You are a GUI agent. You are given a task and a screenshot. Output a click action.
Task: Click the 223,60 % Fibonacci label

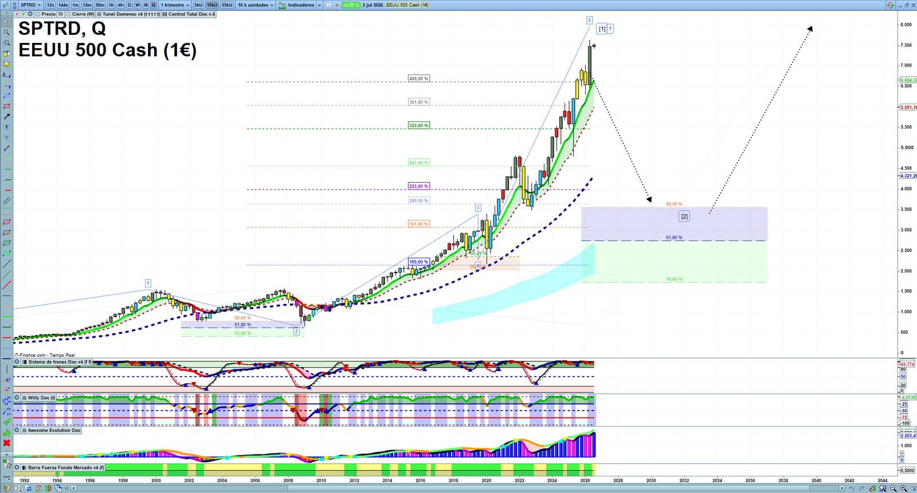418,186
